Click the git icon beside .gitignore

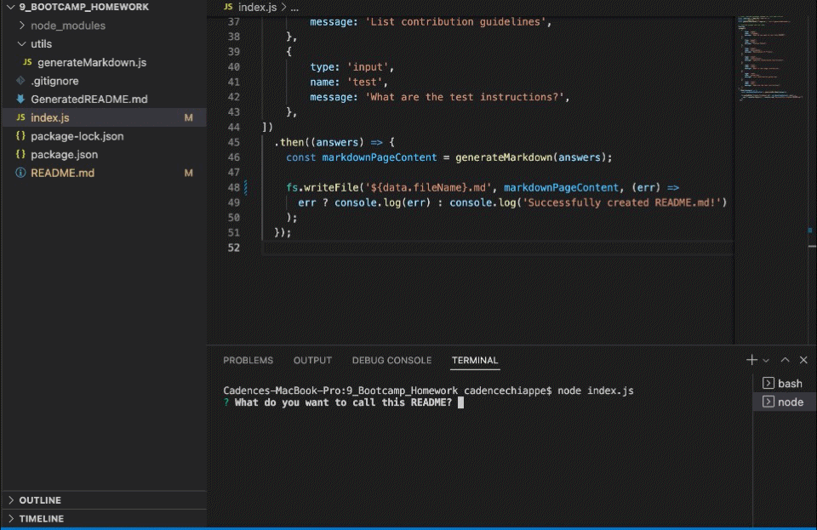[x=20, y=80]
